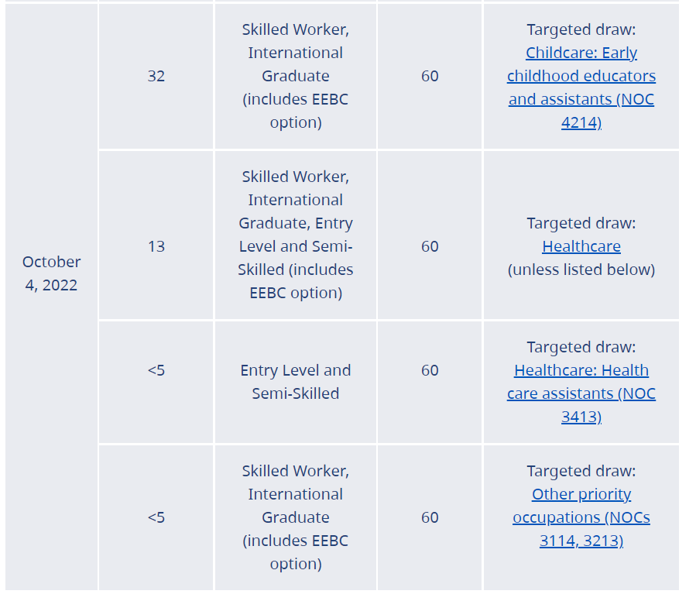This screenshot has height=601, width=696.
Task: Open the Other priority occupations NOCs link
Action: pos(581,517)
